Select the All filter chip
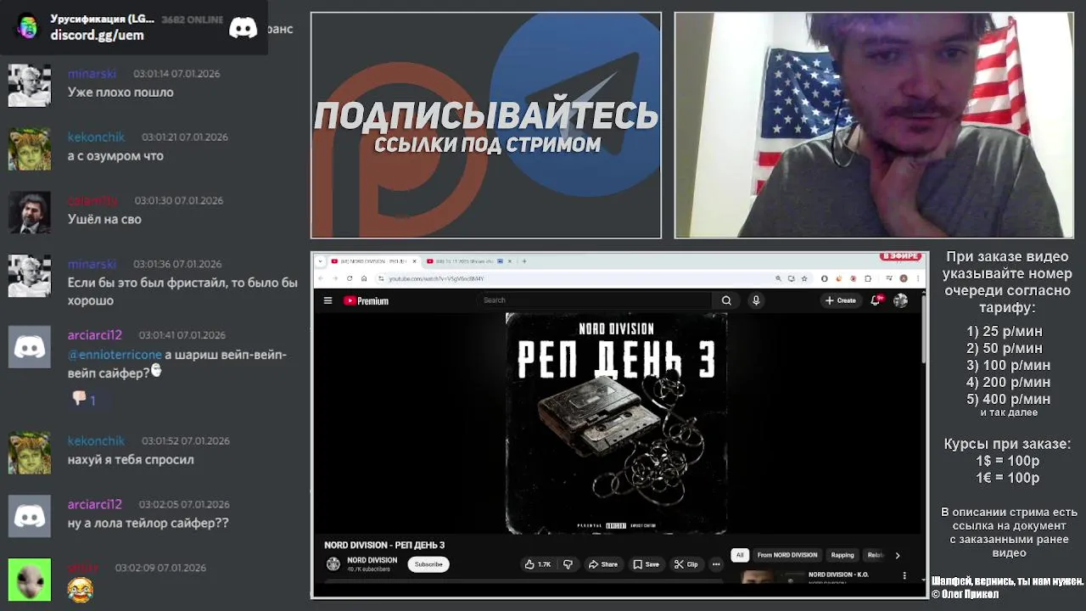The width and height of the screenshot is (1086, 611). (740, 555)
